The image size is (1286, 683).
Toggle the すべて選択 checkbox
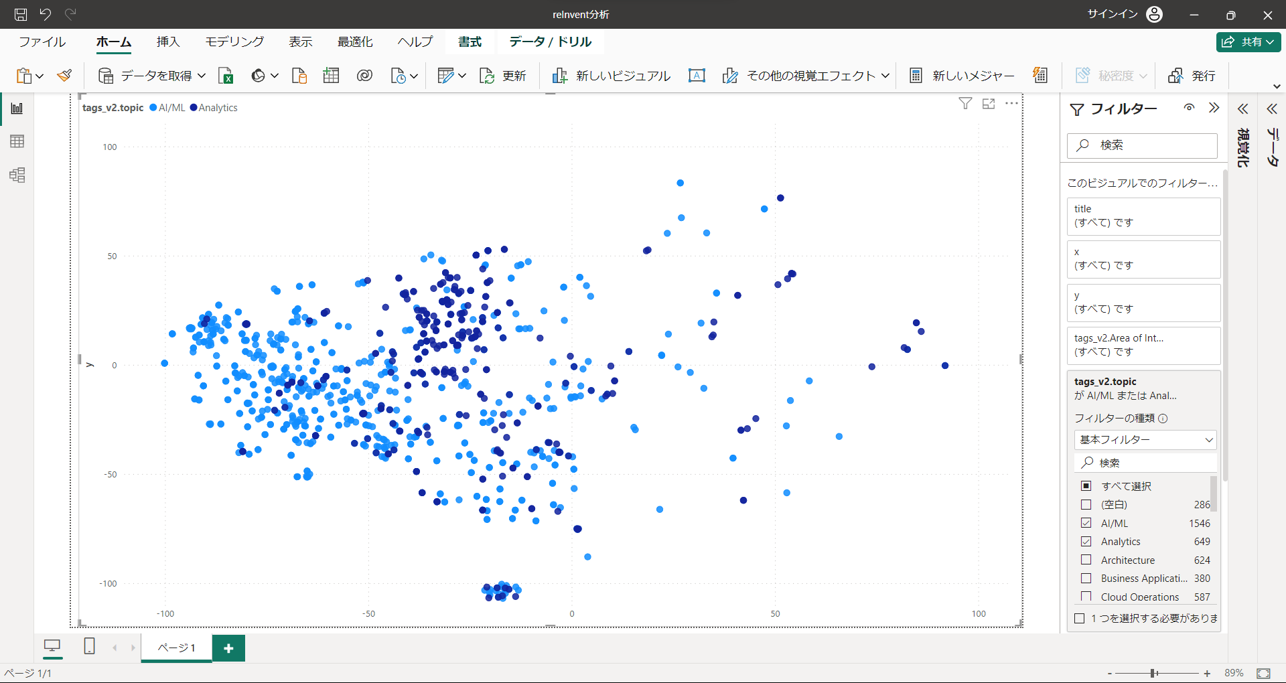tap(1086, 485)
